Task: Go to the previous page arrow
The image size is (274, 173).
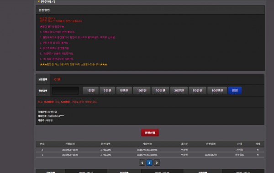Action: [142, 163]
